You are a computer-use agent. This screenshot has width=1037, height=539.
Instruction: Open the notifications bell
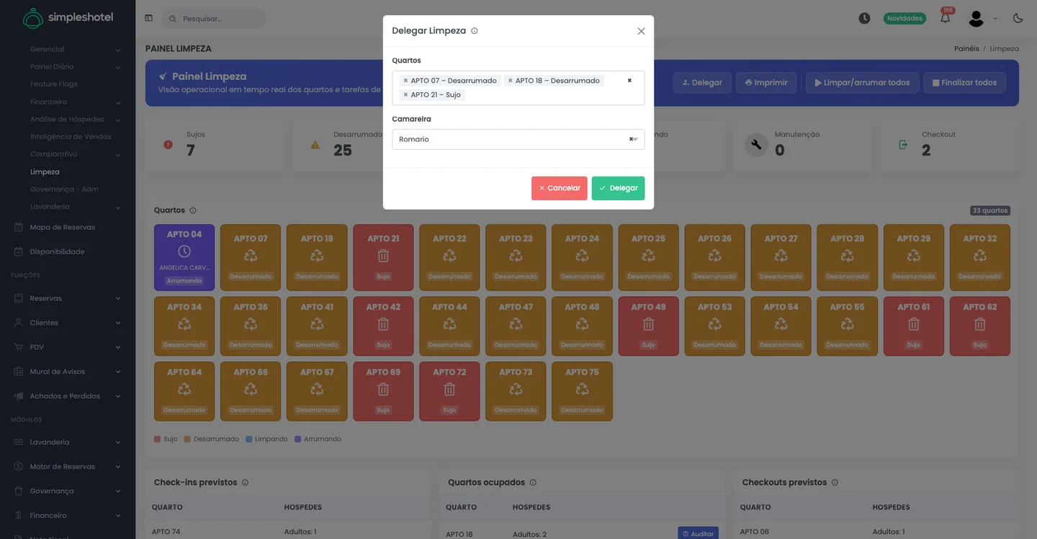tap(945, 18)
